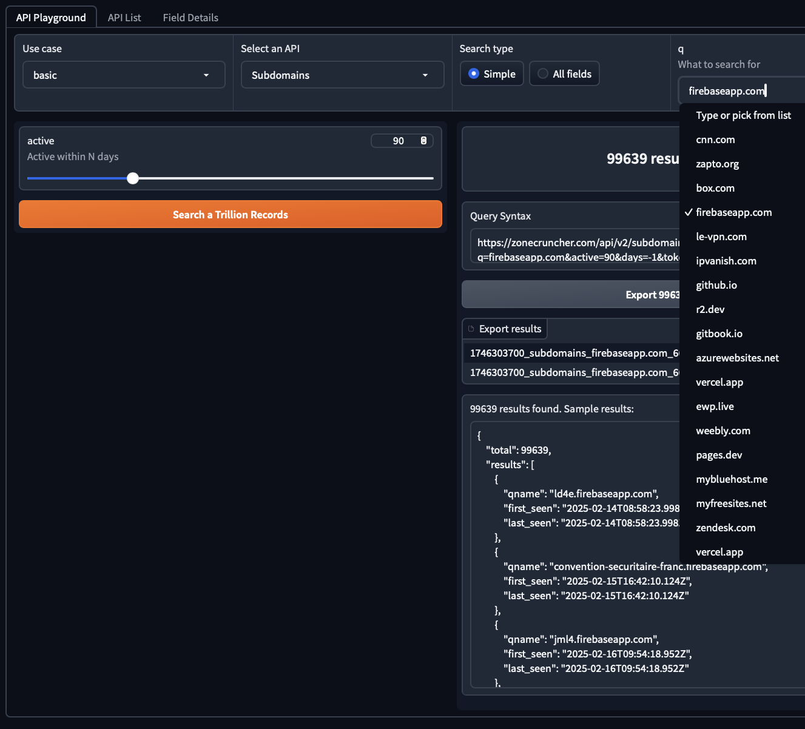
Task: Open the API List tab
Action: pos(124,18)
